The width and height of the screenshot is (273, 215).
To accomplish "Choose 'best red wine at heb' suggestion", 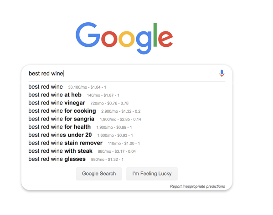I will pos(55,95).
